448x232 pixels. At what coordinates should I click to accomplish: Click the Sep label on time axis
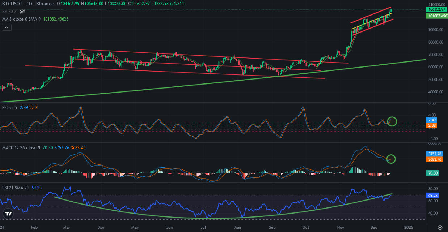click(x=272, y=228)
